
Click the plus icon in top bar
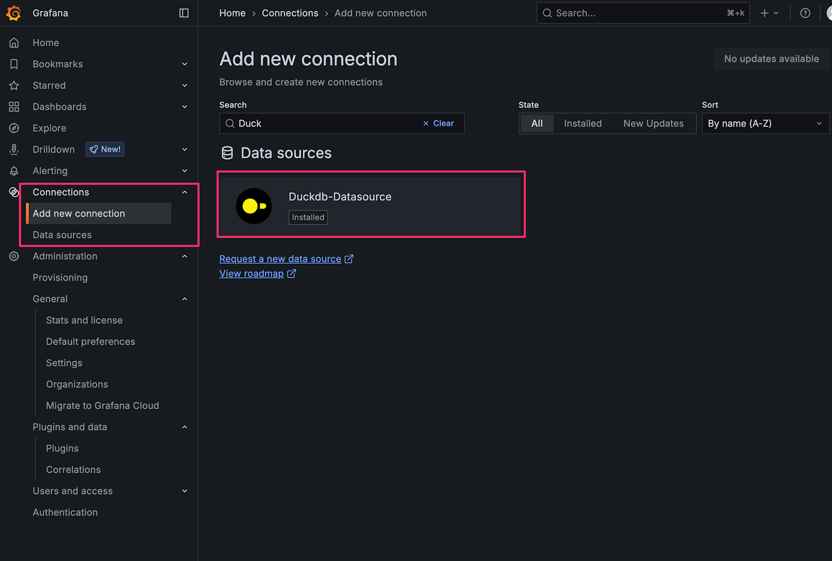(764, 13)
